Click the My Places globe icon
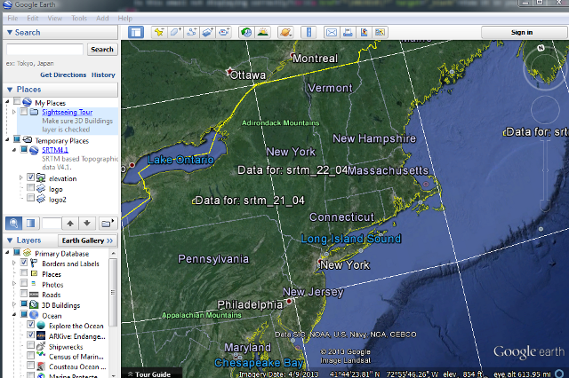The width and height of the screenshot is (569, 378). pyautogui.click(x=28, y=102)
